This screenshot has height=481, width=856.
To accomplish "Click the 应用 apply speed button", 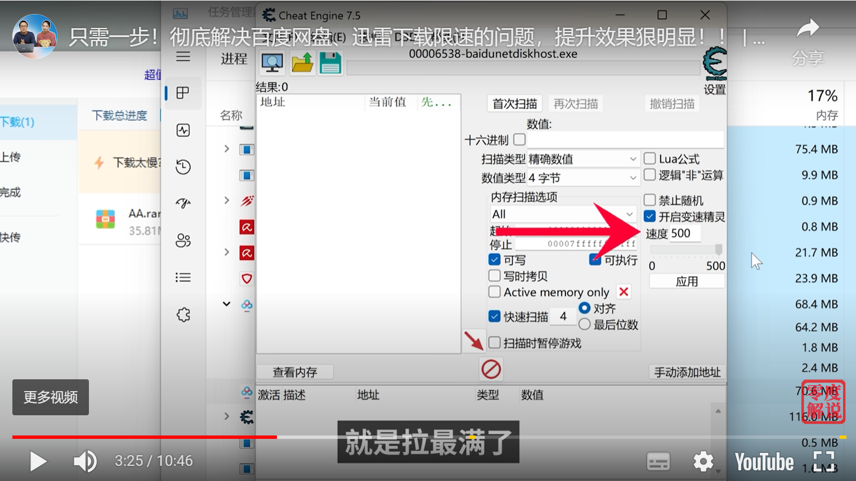I will (687, 282).
